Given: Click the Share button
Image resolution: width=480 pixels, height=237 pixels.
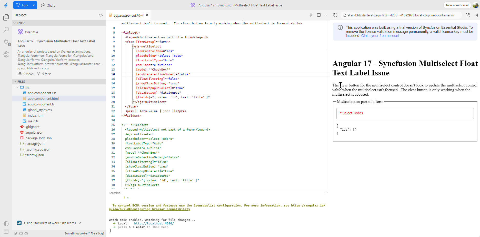Looking at the screenshot, I should coord(48,5).
